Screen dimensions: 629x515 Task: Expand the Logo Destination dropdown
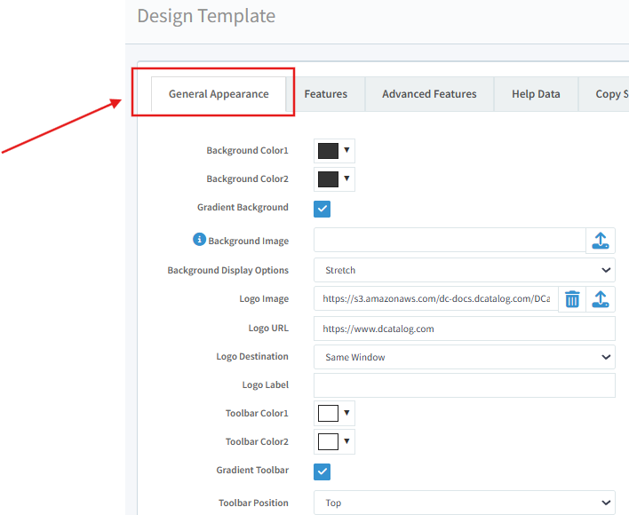[x=464, y=357]
